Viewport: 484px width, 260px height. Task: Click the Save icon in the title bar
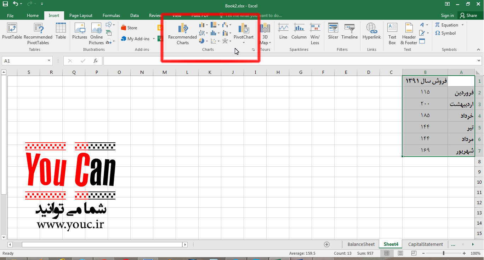[5, 4]
